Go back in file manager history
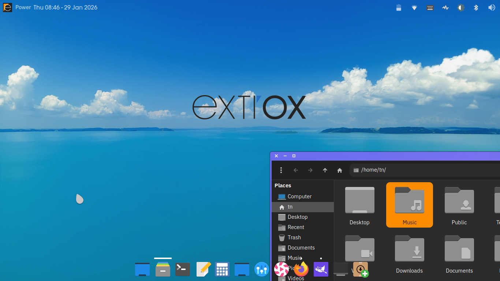Viewport: 500px width, 281px height. pos(296,170)
